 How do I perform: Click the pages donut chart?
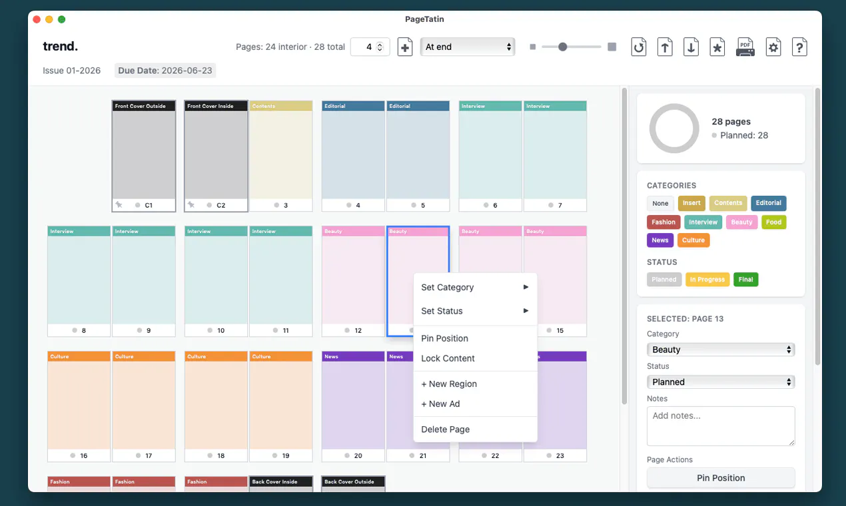click(x=674, y=128)
